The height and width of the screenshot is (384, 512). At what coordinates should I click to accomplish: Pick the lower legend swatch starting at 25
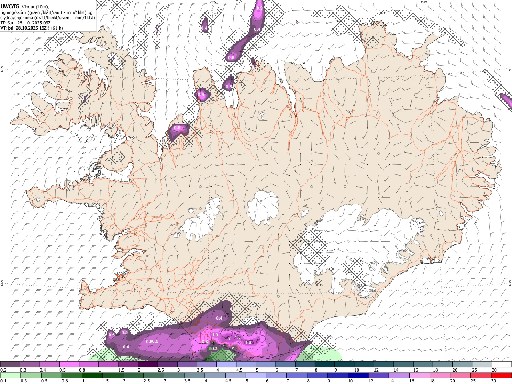pos(481,375)
